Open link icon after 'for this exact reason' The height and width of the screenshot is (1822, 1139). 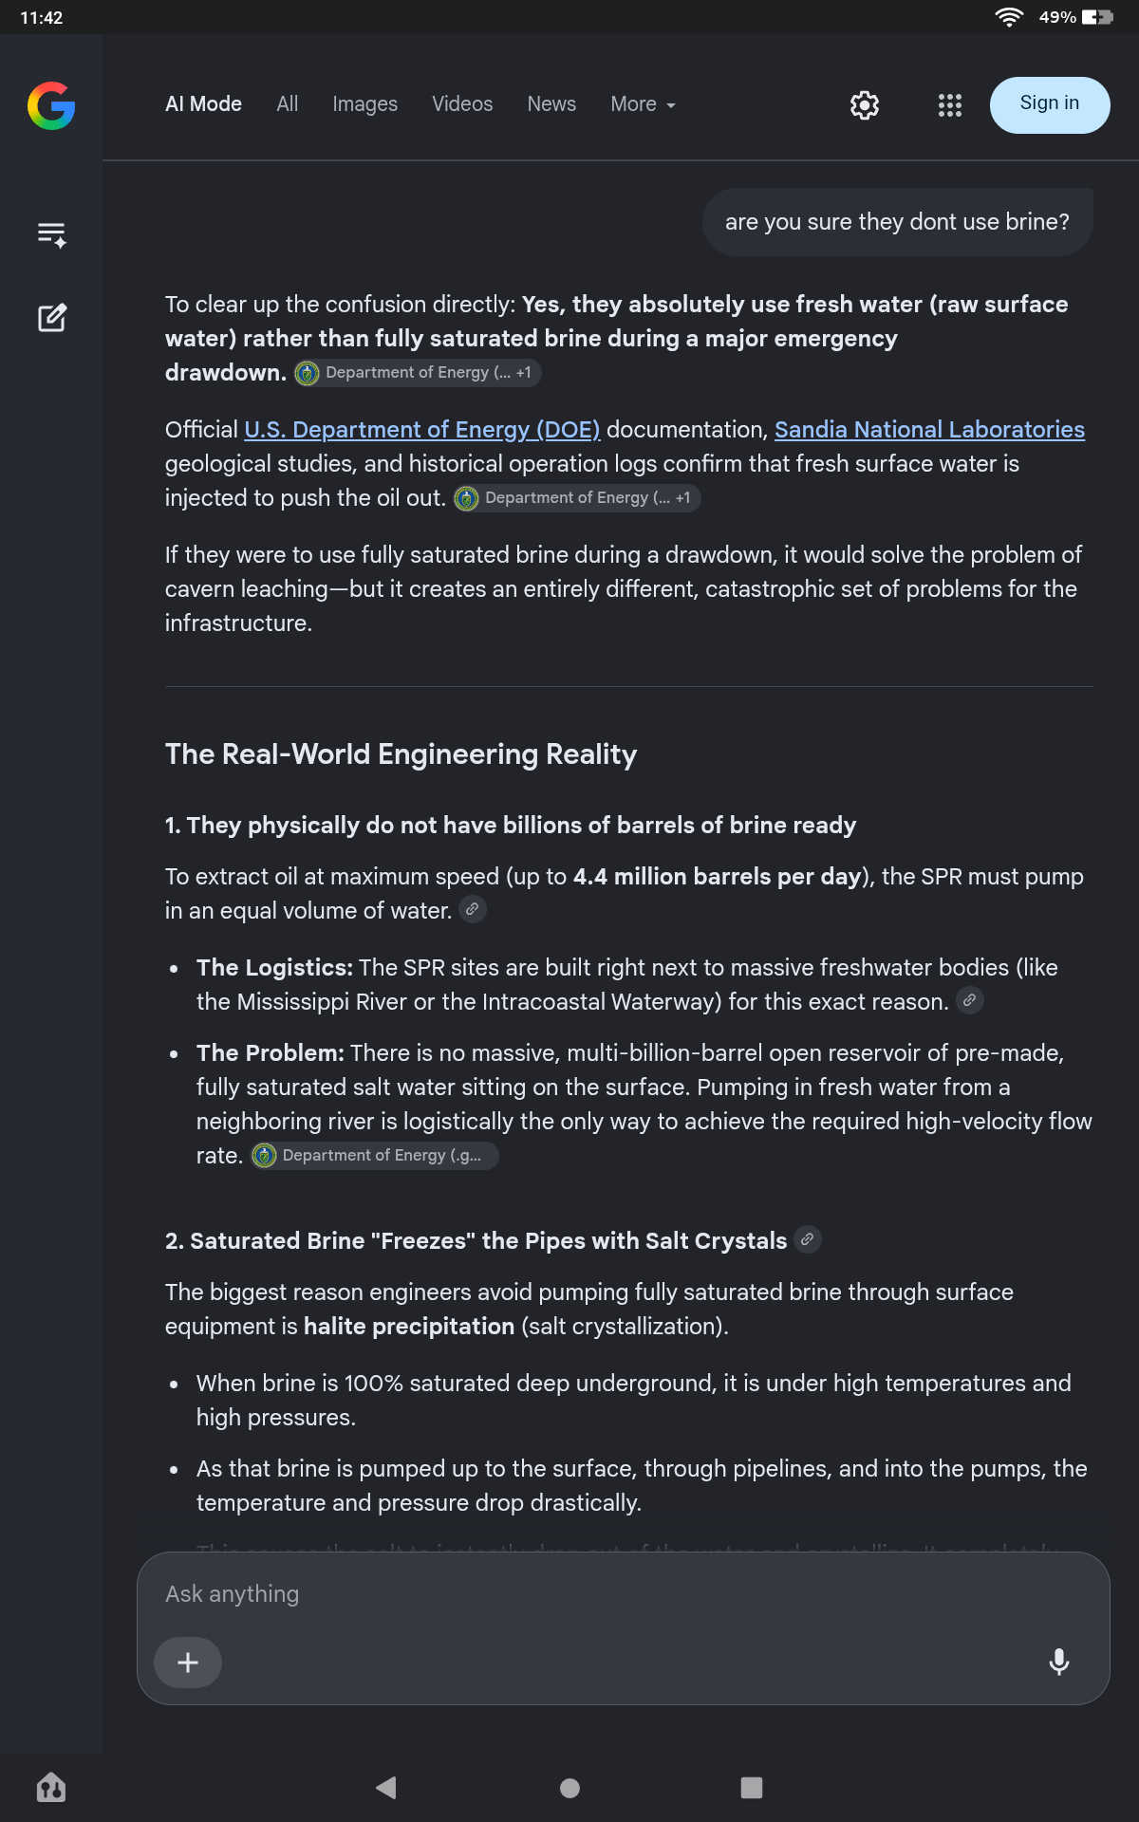coord(970,1000)
